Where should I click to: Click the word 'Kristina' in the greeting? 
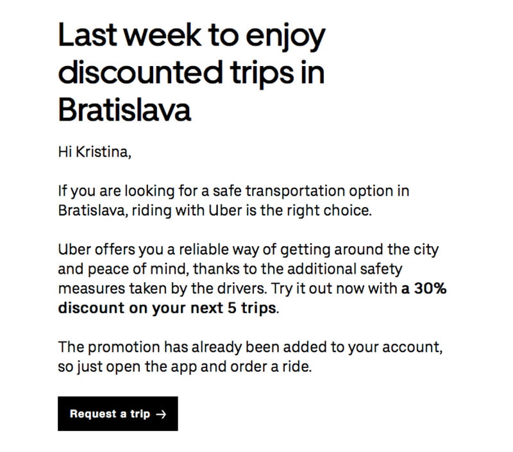click(x=103, y=152)
